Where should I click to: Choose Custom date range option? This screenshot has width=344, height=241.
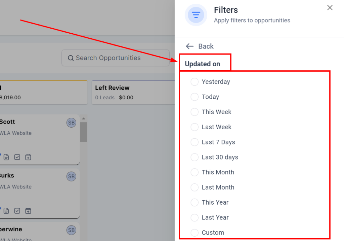[x=195, y=233]
